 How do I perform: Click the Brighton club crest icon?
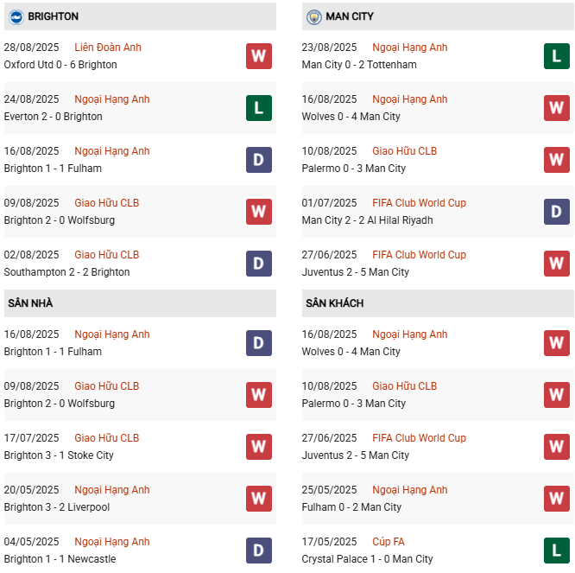click(15, 16)
